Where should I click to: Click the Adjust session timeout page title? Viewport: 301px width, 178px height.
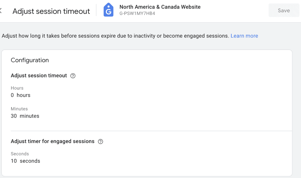coord(51,11)
